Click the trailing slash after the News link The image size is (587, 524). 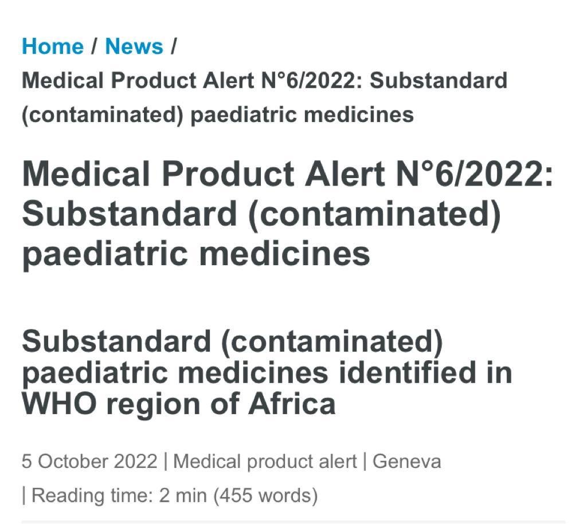(x=173, y=46)
